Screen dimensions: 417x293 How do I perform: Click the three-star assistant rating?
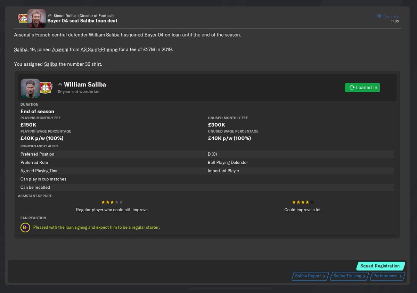[112, 202]
